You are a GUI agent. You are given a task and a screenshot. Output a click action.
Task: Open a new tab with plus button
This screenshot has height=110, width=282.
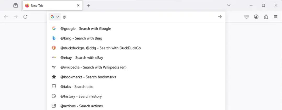[88, 5]
